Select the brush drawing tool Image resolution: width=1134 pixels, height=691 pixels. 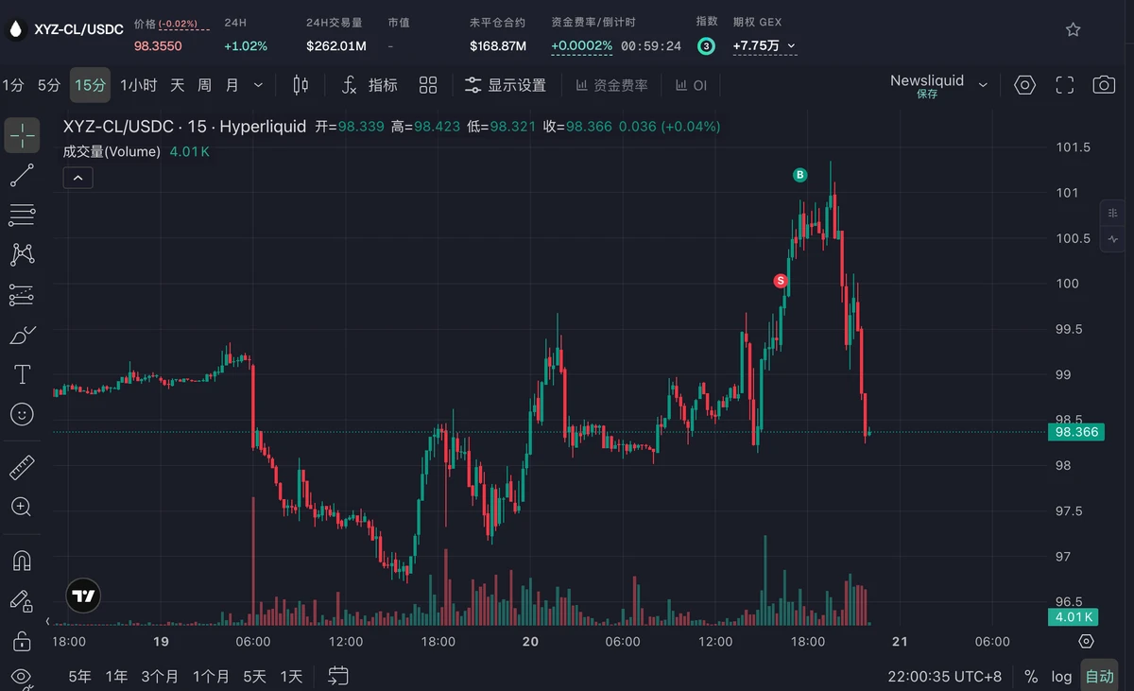click(22, 335)
